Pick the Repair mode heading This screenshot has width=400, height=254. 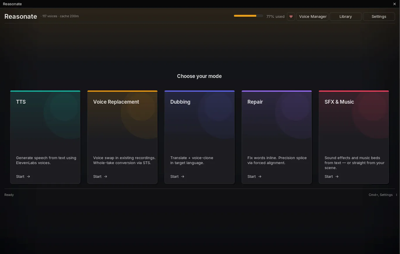coord(255,102)
